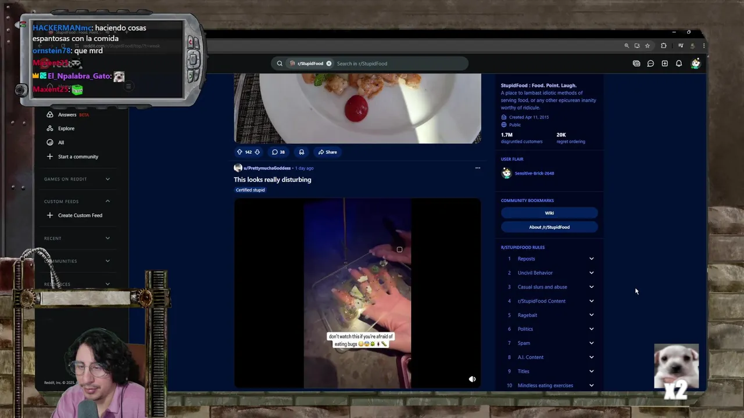Open Sensitive-Brick-2648 user flair
Viewport: 744px width, 418px height.
coord(534,173)
